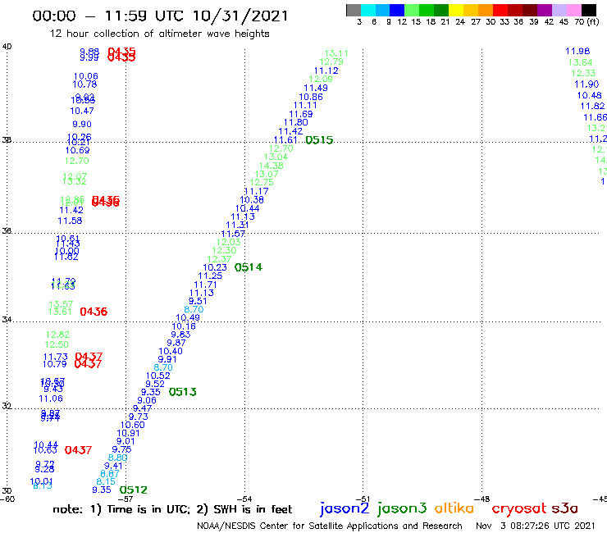Viewport: 607px width, 533px height.
Task: Click the wave height value 11.17
Action: click(256, 191)
